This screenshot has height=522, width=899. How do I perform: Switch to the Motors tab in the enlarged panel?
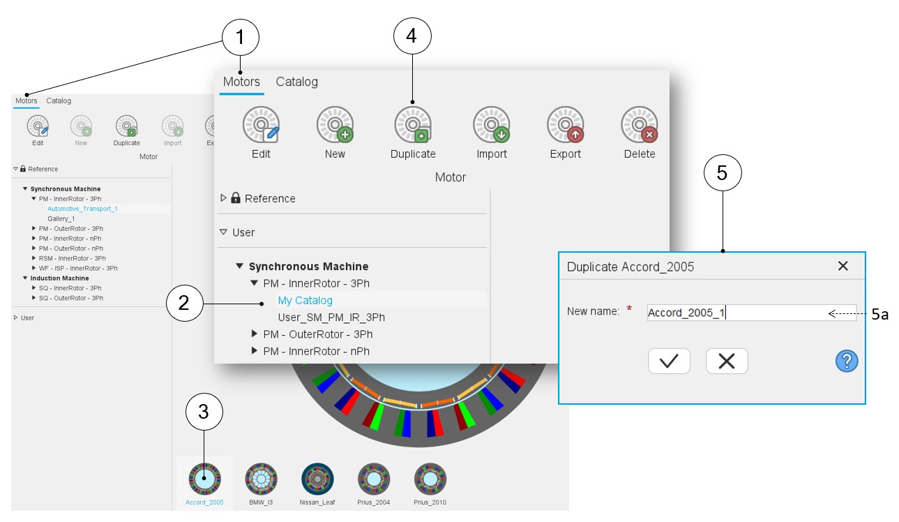tap(241, 82)
